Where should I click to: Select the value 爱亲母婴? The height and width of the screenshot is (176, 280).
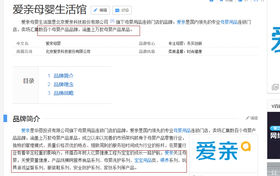tap(53, 43)
